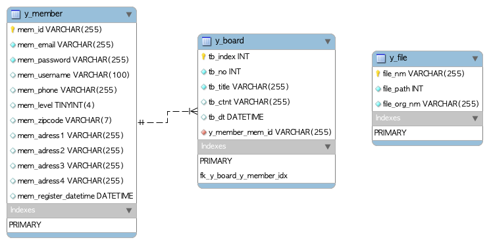
Task: Click the diamond icon beside mem_zipcode
Action: [x=13, y=120]
